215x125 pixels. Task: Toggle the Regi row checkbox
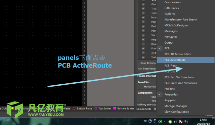(x=143, y=39)
